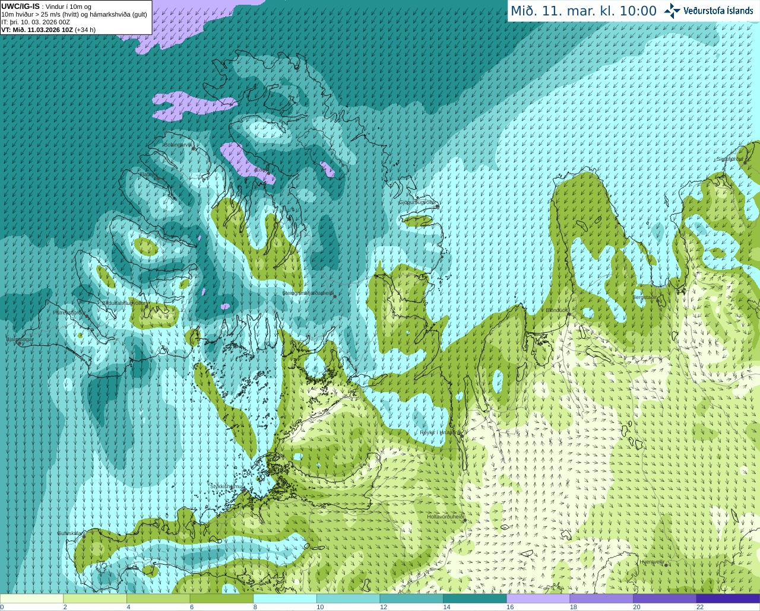Click the Gufuskálar station label
760x611 pixels.
click(x=69, y=533)
